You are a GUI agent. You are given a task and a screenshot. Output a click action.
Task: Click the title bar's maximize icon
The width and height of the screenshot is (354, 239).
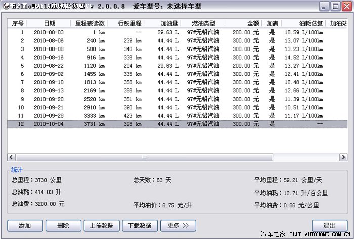tap(335, 6)
